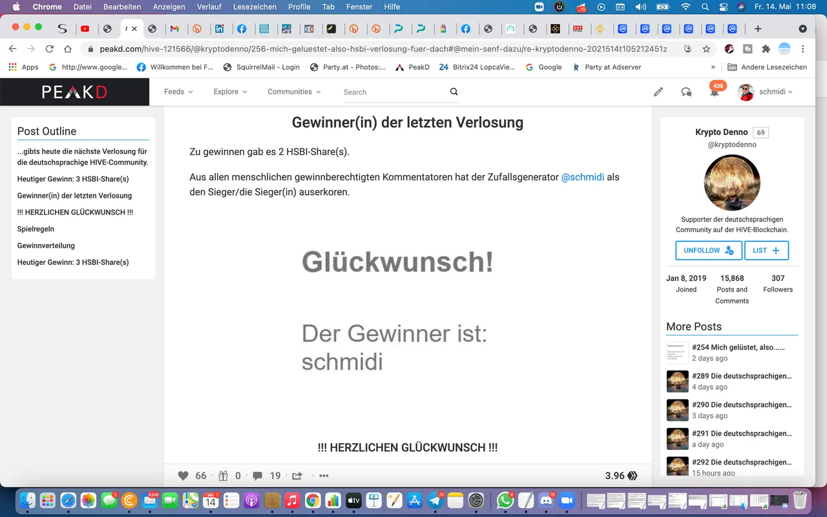Open Discord from the Dock
Viewport: 827px width, 517px height.
tap(547, 500)
